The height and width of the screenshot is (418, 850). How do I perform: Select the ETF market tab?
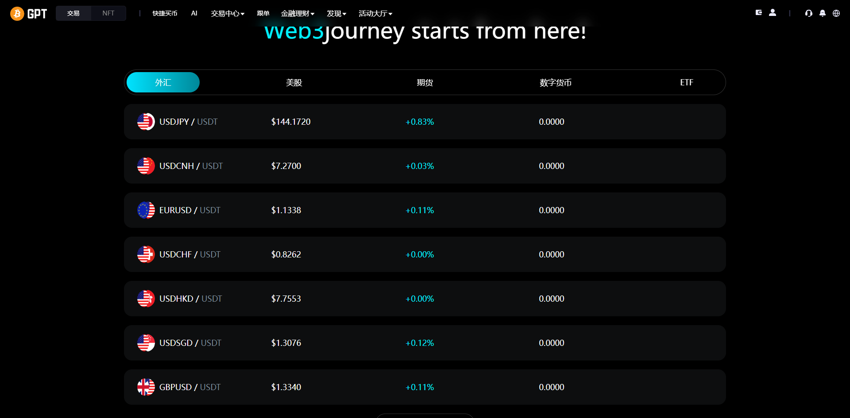[x=687, y=82]
